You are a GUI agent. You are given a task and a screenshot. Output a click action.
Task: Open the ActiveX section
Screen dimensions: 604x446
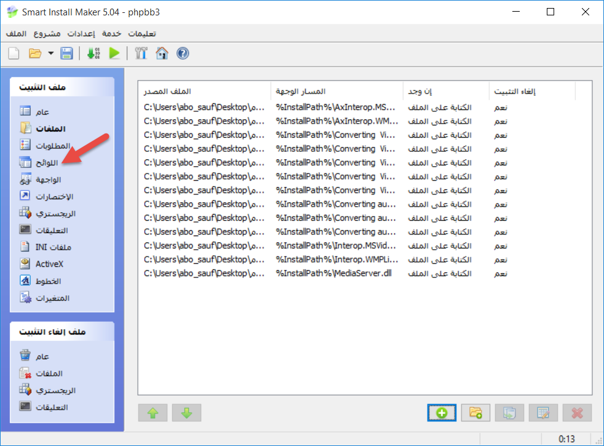click(x=41, y=264)
